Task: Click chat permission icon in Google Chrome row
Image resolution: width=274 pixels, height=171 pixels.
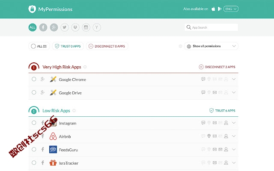Action: coord(203,79)
